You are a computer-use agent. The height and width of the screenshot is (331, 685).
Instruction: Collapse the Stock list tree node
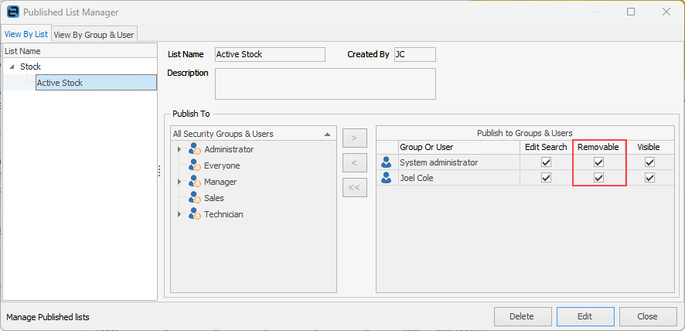12,67
